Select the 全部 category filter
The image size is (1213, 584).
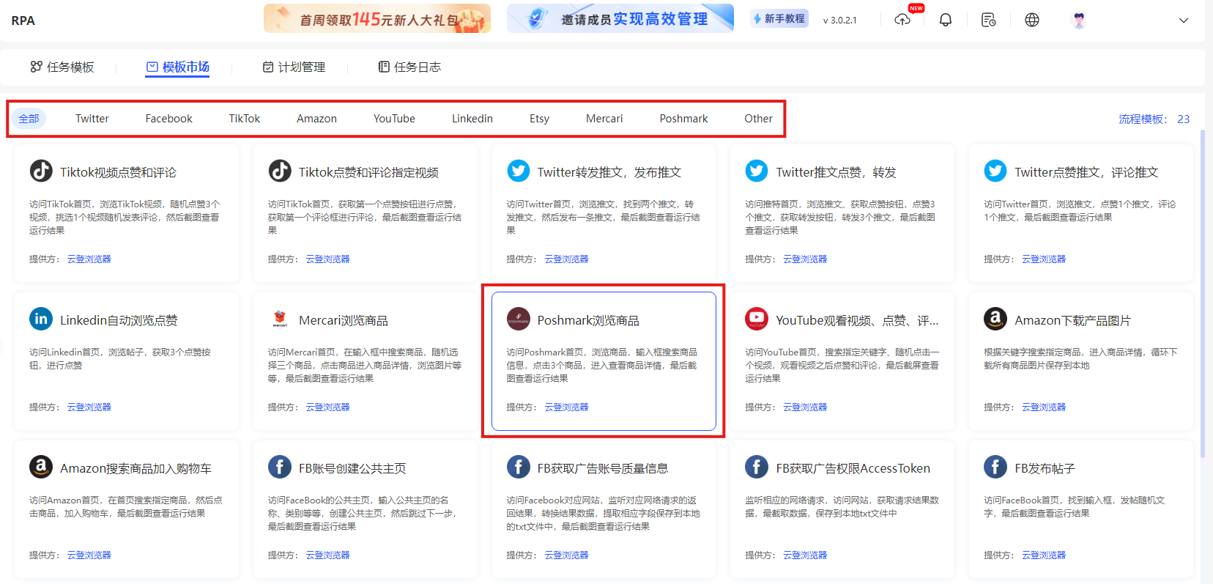29,119
